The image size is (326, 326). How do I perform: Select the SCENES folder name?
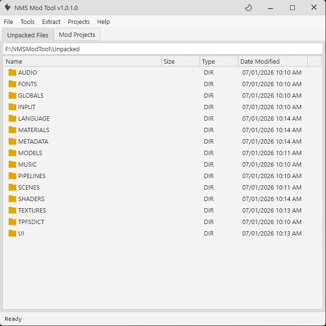click(x=29, y=187)
